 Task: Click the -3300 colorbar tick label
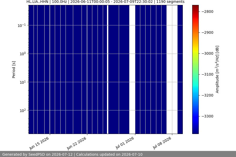207,116
